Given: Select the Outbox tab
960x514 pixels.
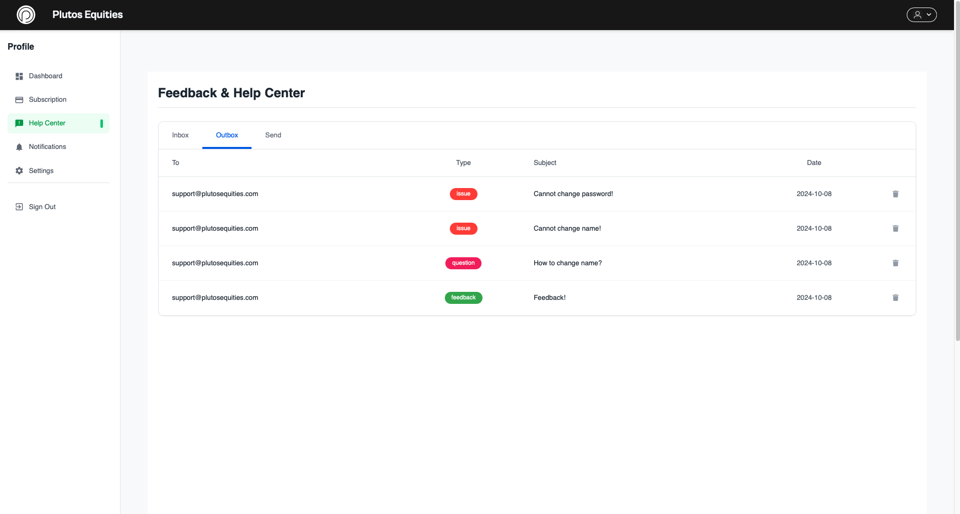Looking at the screenshot, I should 227,135.
